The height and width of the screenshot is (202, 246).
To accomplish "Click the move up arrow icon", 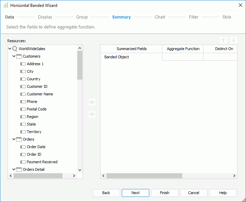I will coord(223,40).
